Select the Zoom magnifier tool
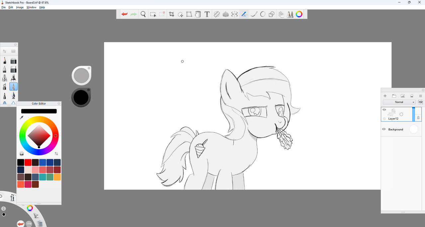The width and height of the screenshot is (425, 227). point(143,14)
